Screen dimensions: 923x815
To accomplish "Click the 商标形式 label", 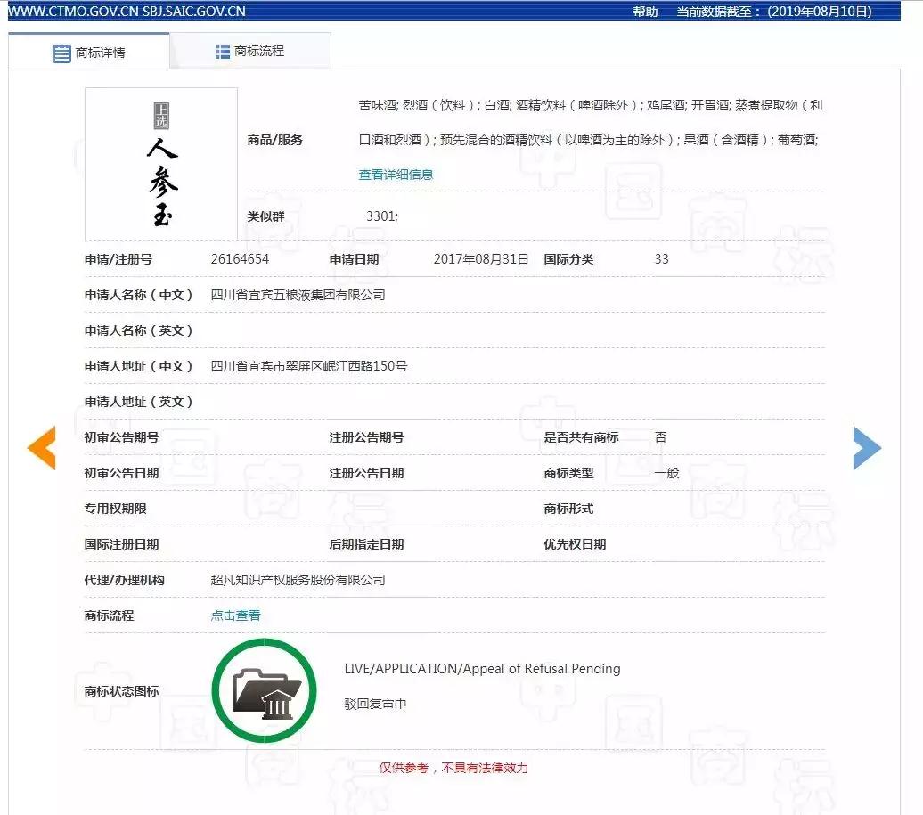I will (x=568, y=509).
